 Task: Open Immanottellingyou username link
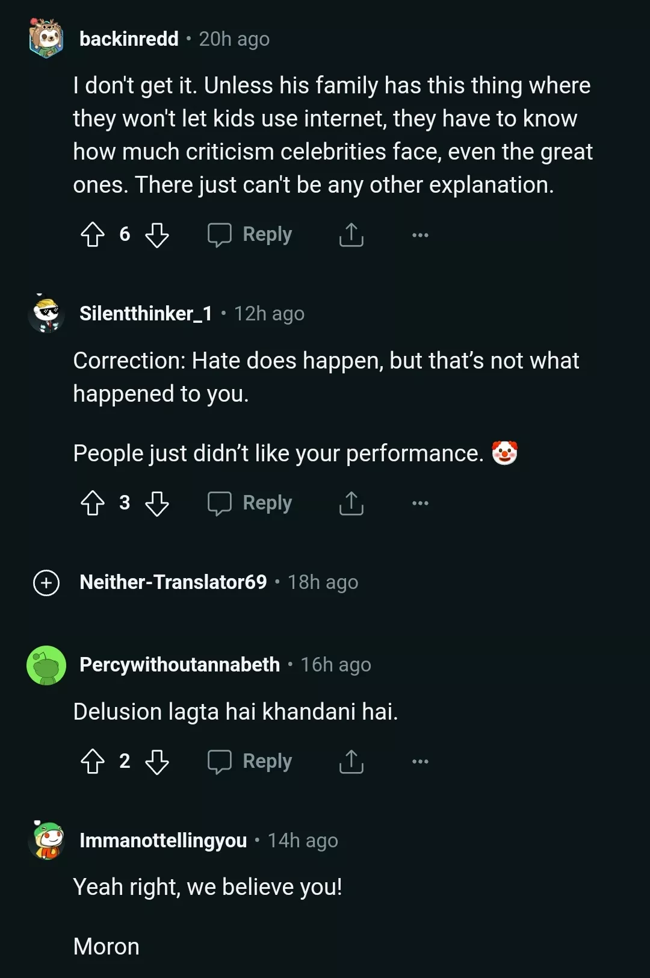click(163, 841)
